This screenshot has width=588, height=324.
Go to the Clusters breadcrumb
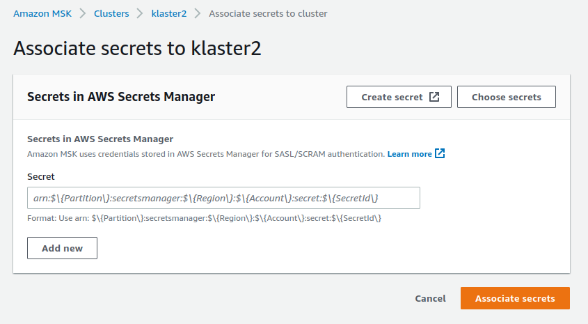[111, 13]
